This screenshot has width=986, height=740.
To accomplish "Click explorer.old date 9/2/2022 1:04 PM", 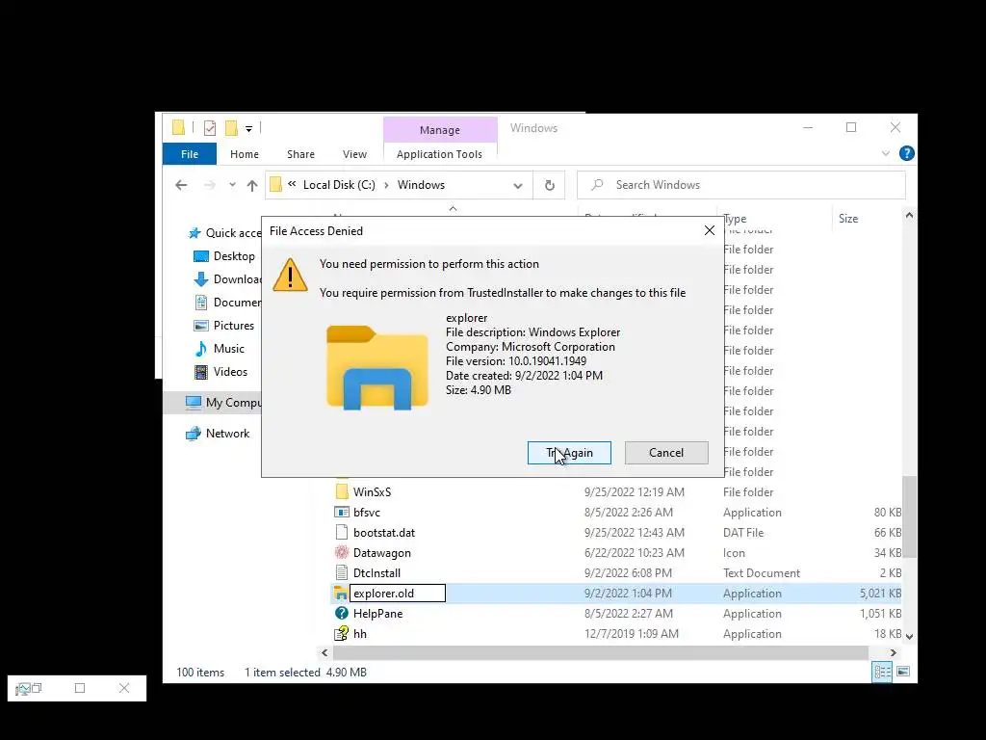I will 628,594.
